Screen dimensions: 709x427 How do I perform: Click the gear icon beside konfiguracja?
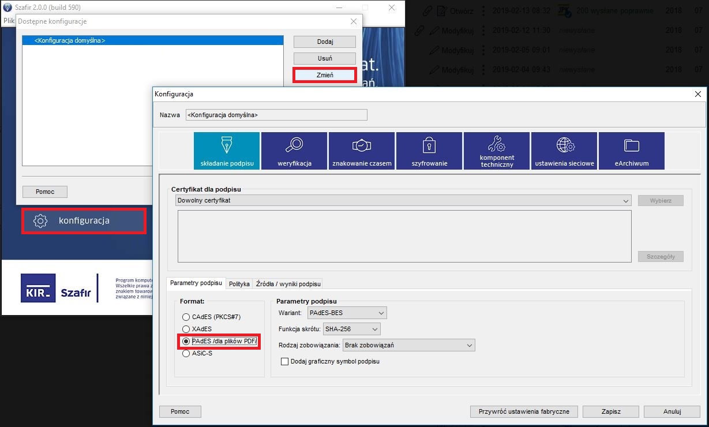tap(40, 220)
